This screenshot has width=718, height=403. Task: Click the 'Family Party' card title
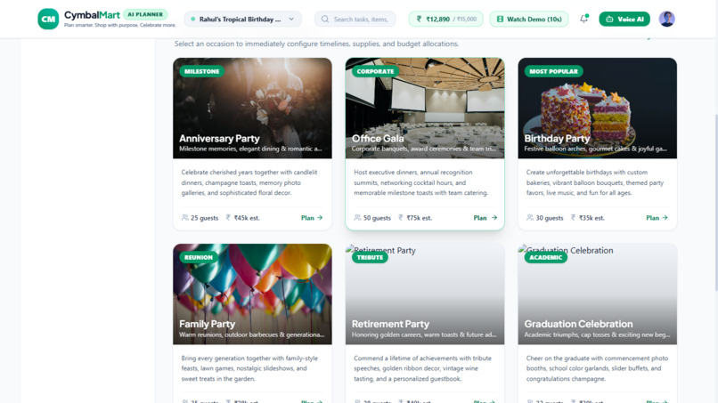(x=207, y=324)
